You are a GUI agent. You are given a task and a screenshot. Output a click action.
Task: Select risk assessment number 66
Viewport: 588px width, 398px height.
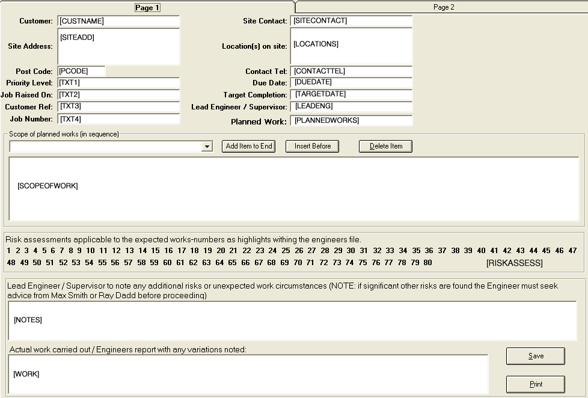(x=245, y=263)
